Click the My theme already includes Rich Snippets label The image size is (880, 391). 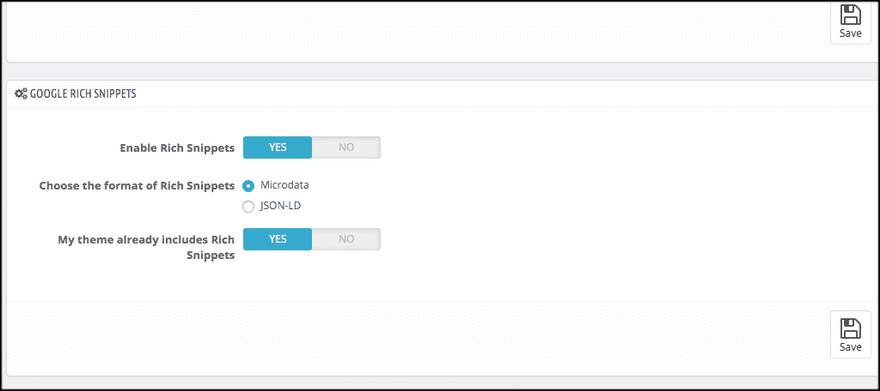tap(146, 247)
